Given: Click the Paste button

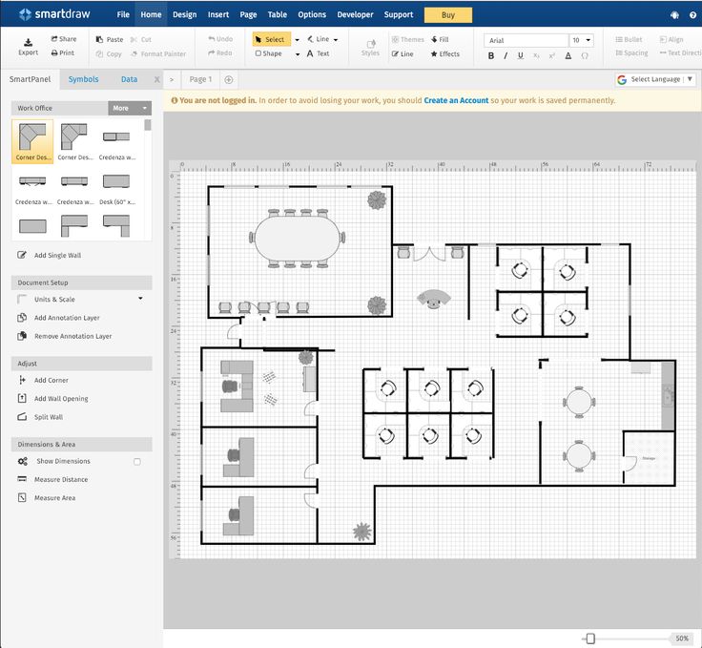Looking at the screenshot, I should (110, 39).
